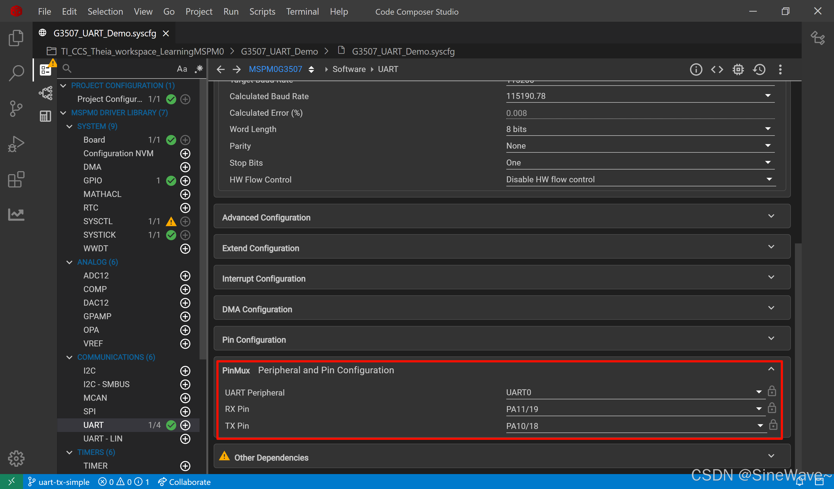
Task: Collapse the PinMux section
Action: pyautogui.click(x=771, y=369)
